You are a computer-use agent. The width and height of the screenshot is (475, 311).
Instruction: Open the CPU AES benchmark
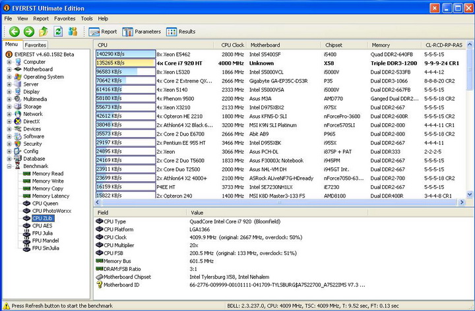[42, 226]
